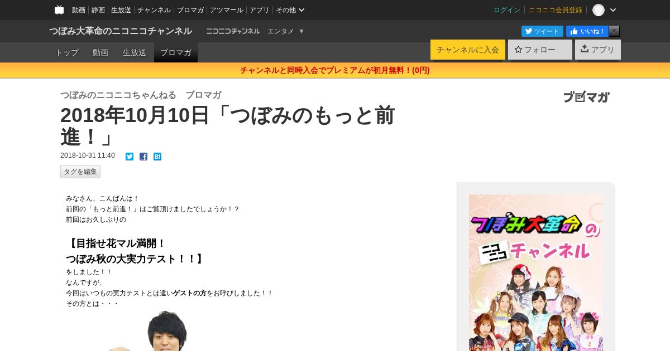This screenshot has height=351, width=670.
Task: Open アツマール in top navigation
Action: pyautogui.click(x=227, y=10)
